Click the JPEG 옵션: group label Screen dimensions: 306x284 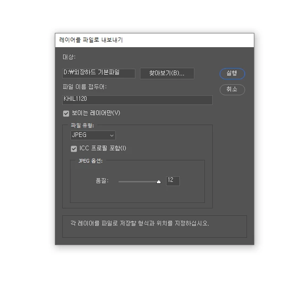tap(91, 161)
